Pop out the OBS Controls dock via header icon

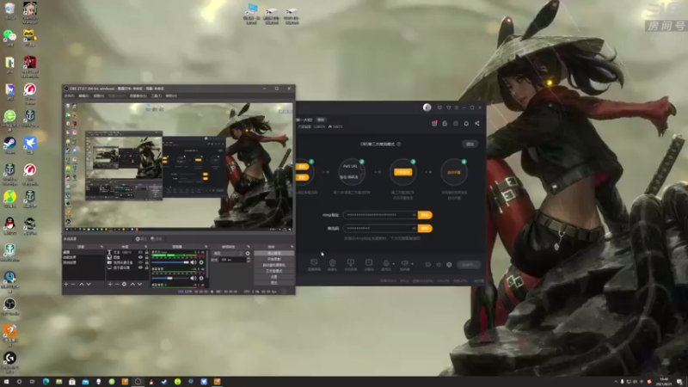292,247
